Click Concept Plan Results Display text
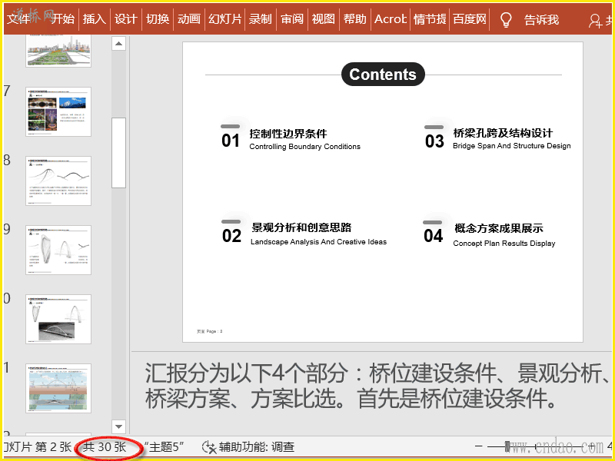Screen dimensions: 615x461 [x=504, y=244]
